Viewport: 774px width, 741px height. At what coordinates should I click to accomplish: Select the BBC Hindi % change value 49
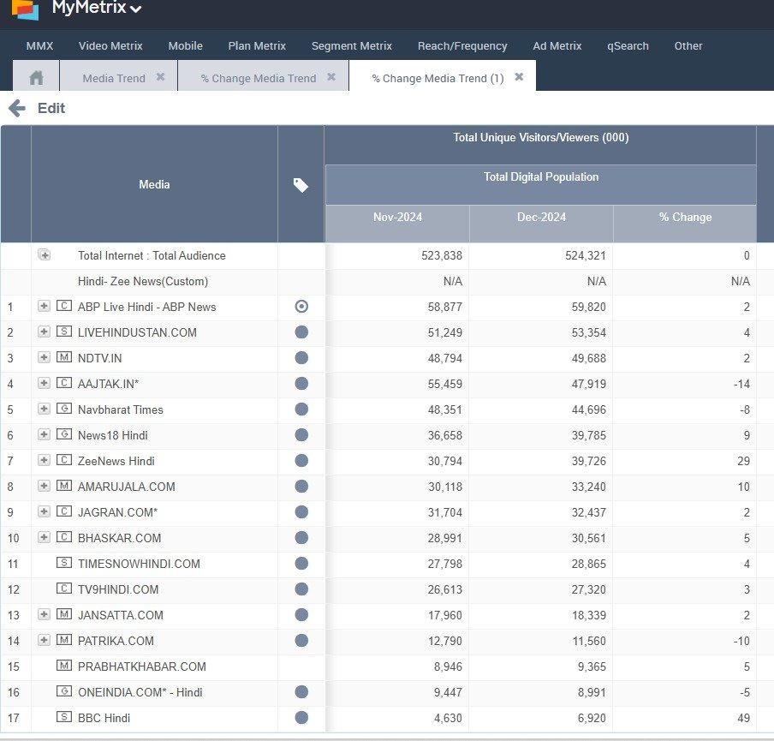743,718
